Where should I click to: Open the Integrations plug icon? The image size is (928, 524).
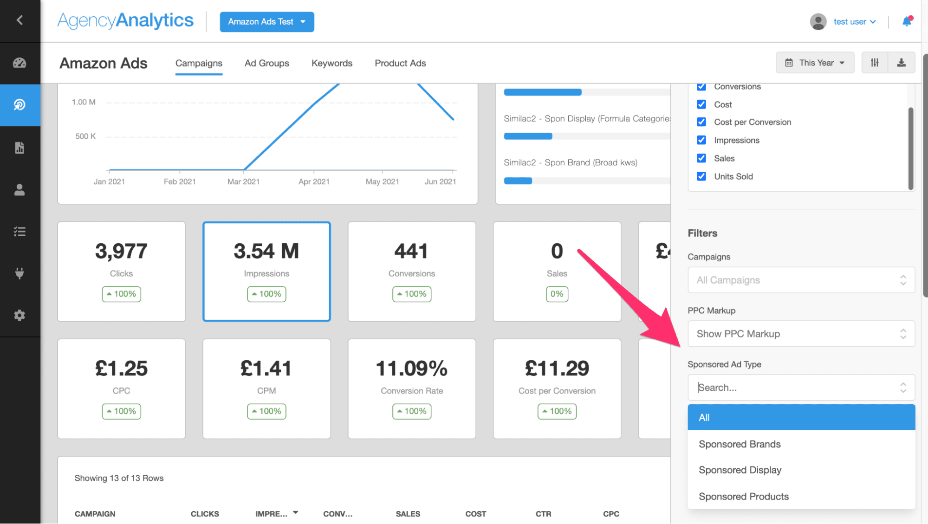click(19, 273)
